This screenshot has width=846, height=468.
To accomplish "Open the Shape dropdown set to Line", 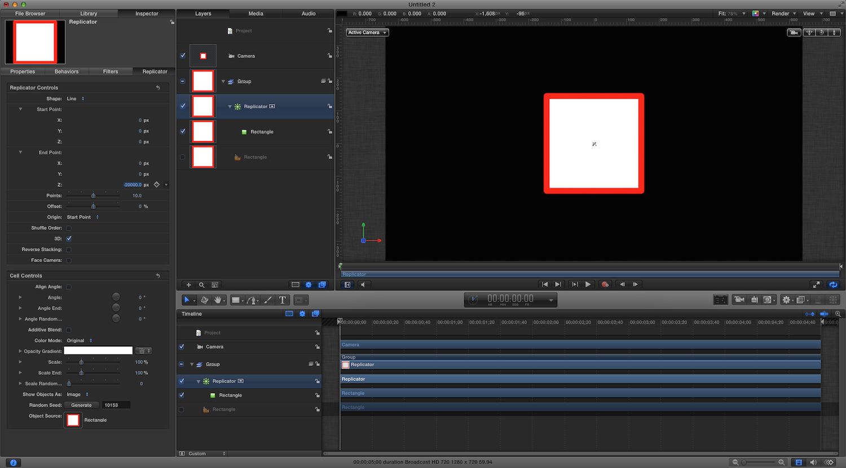I will (x=76, y=99).
